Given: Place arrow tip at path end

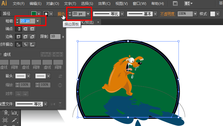Looking at the screenshot, I should click(x=25, y=94).
